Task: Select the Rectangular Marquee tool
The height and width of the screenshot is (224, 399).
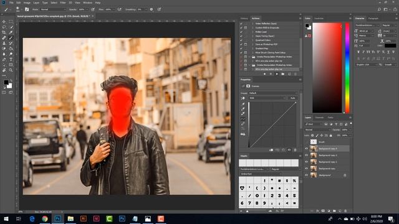Action: 11,22
